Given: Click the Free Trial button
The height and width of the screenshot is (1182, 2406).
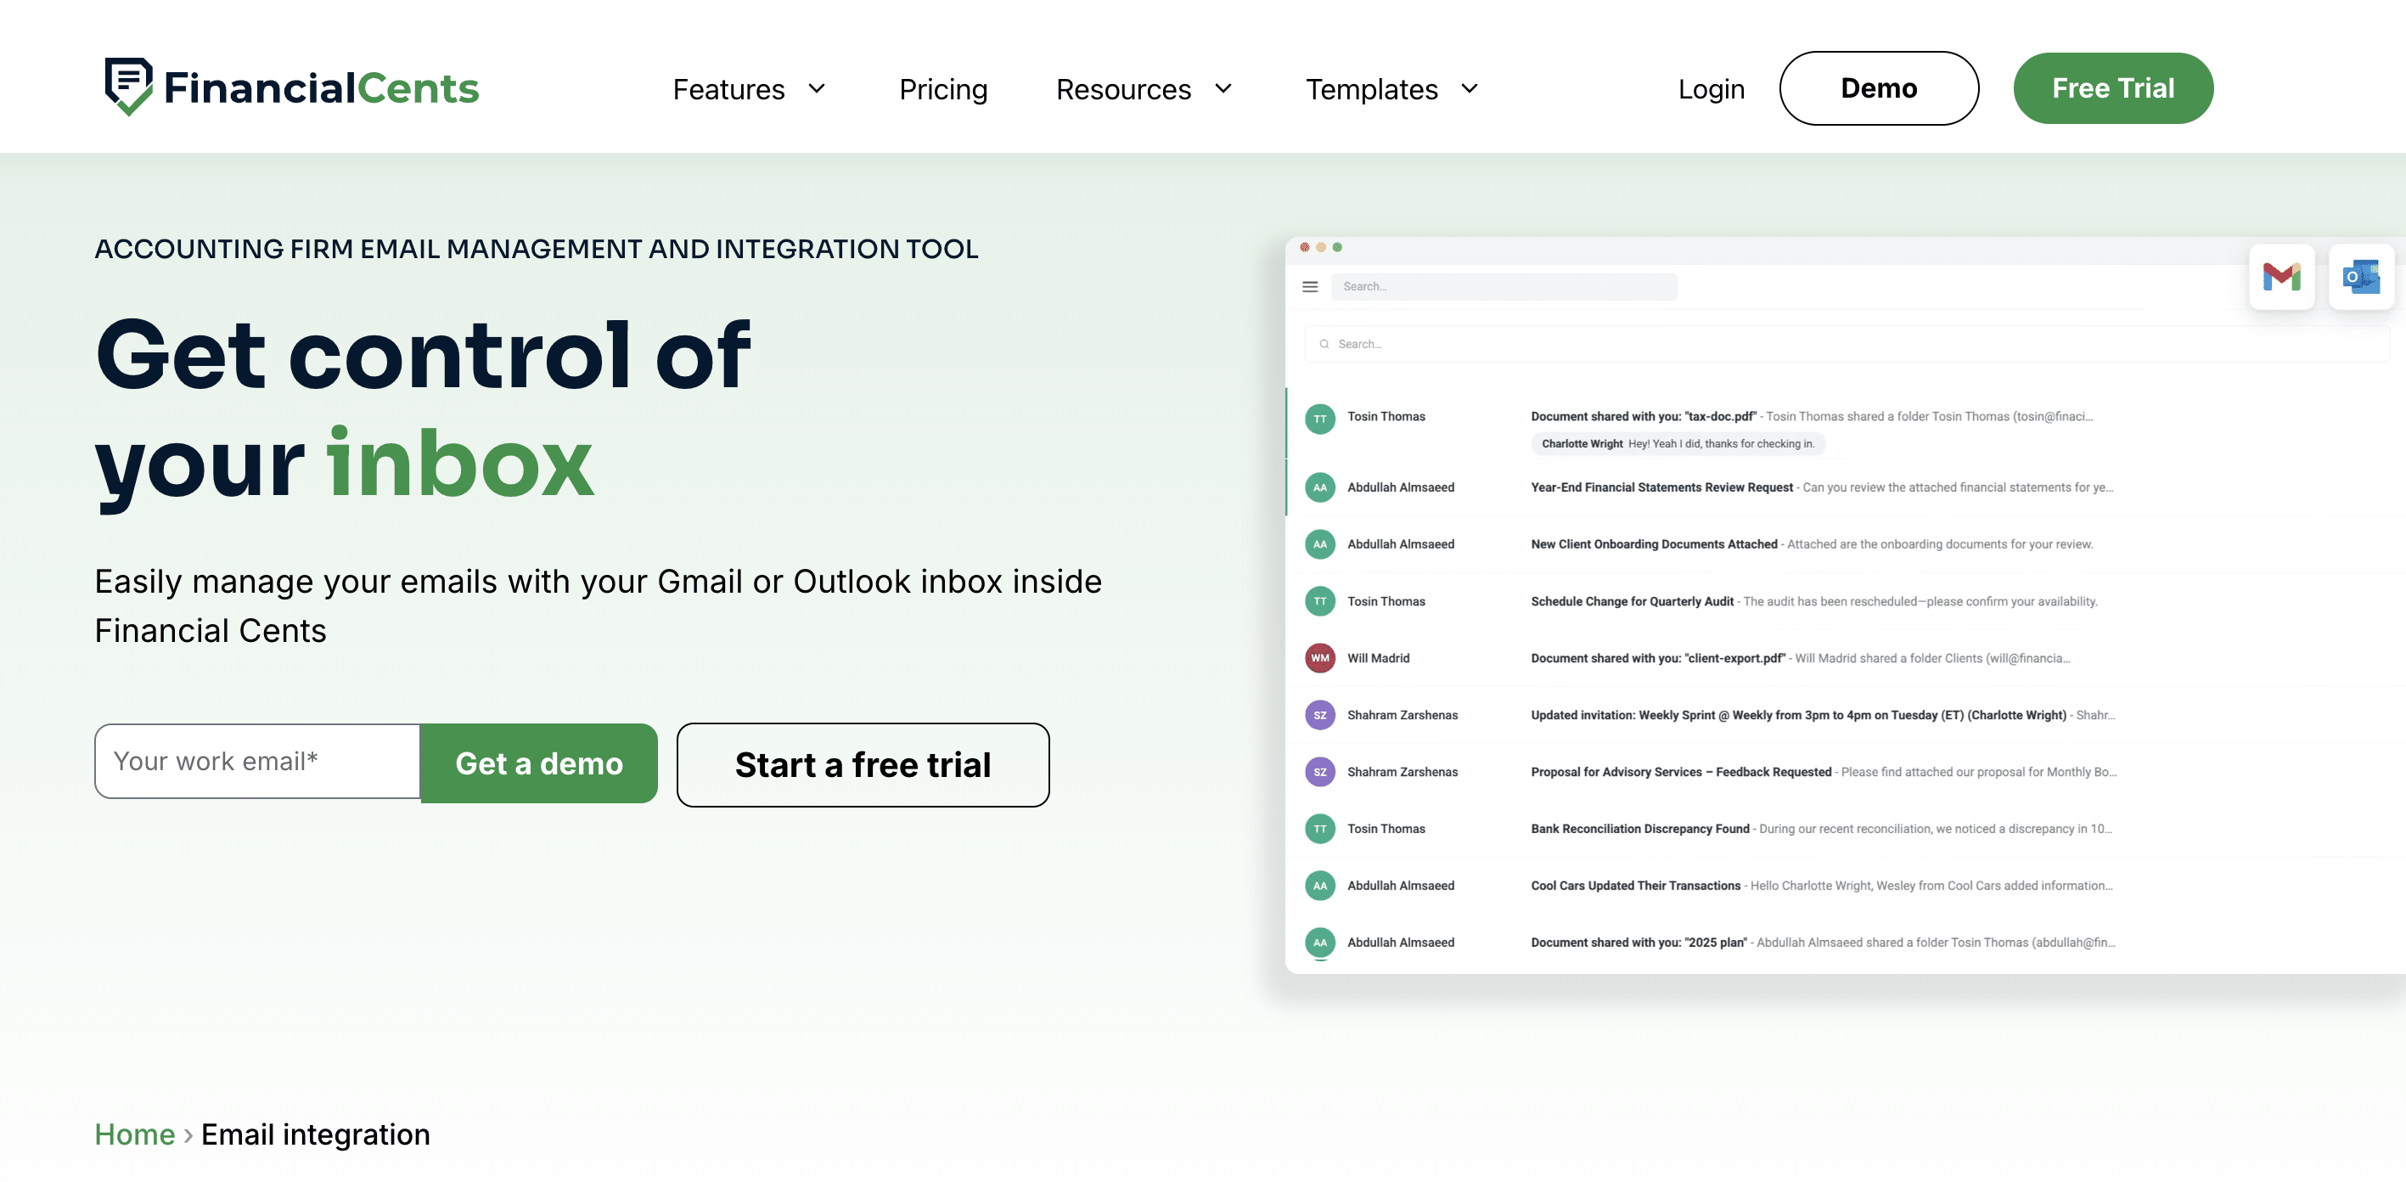Looking at the screenshot, I should click(x=2113, y=89).
